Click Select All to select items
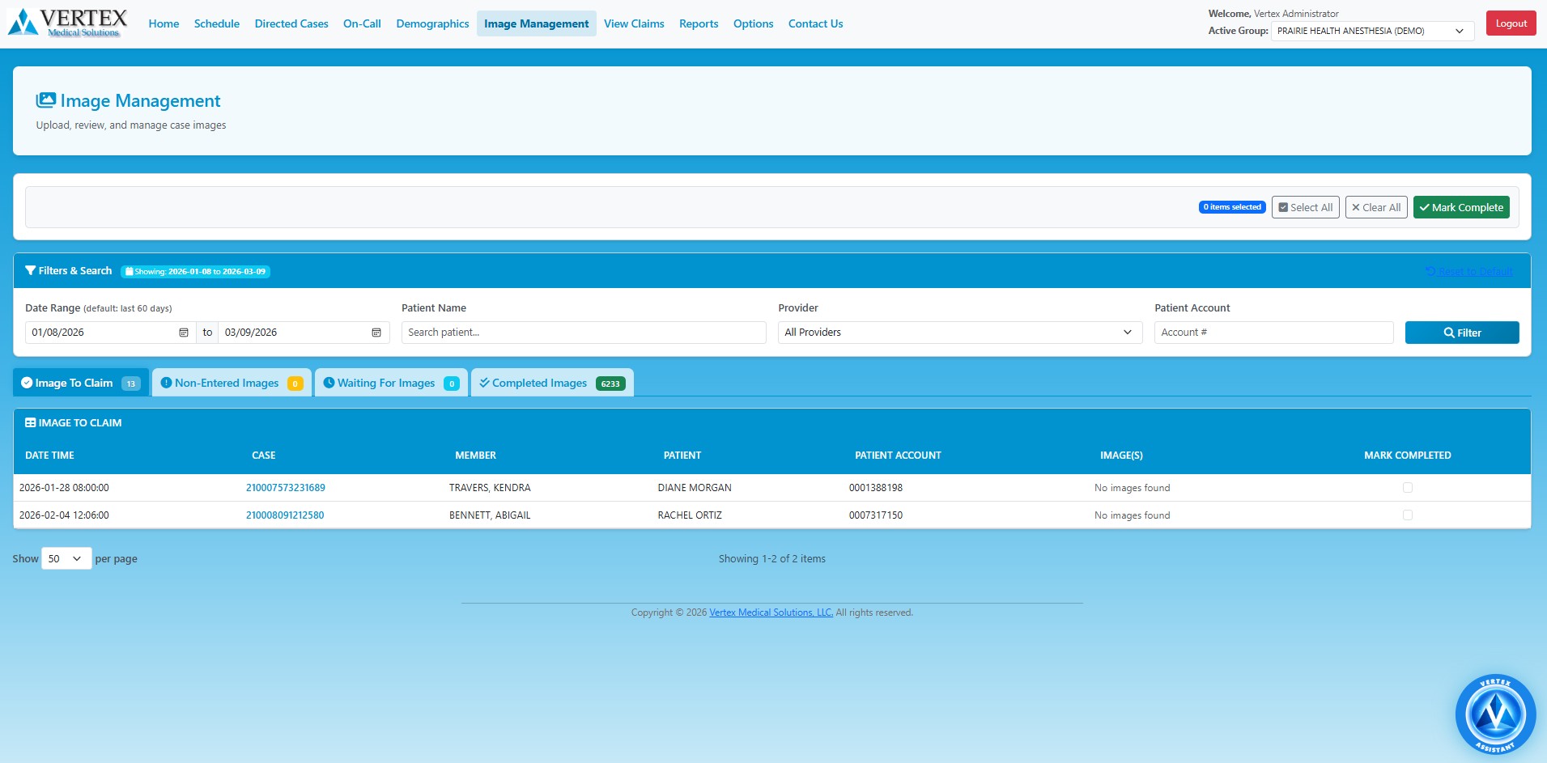Viewport: 1547px width, 763px height. click(1305, 206)
